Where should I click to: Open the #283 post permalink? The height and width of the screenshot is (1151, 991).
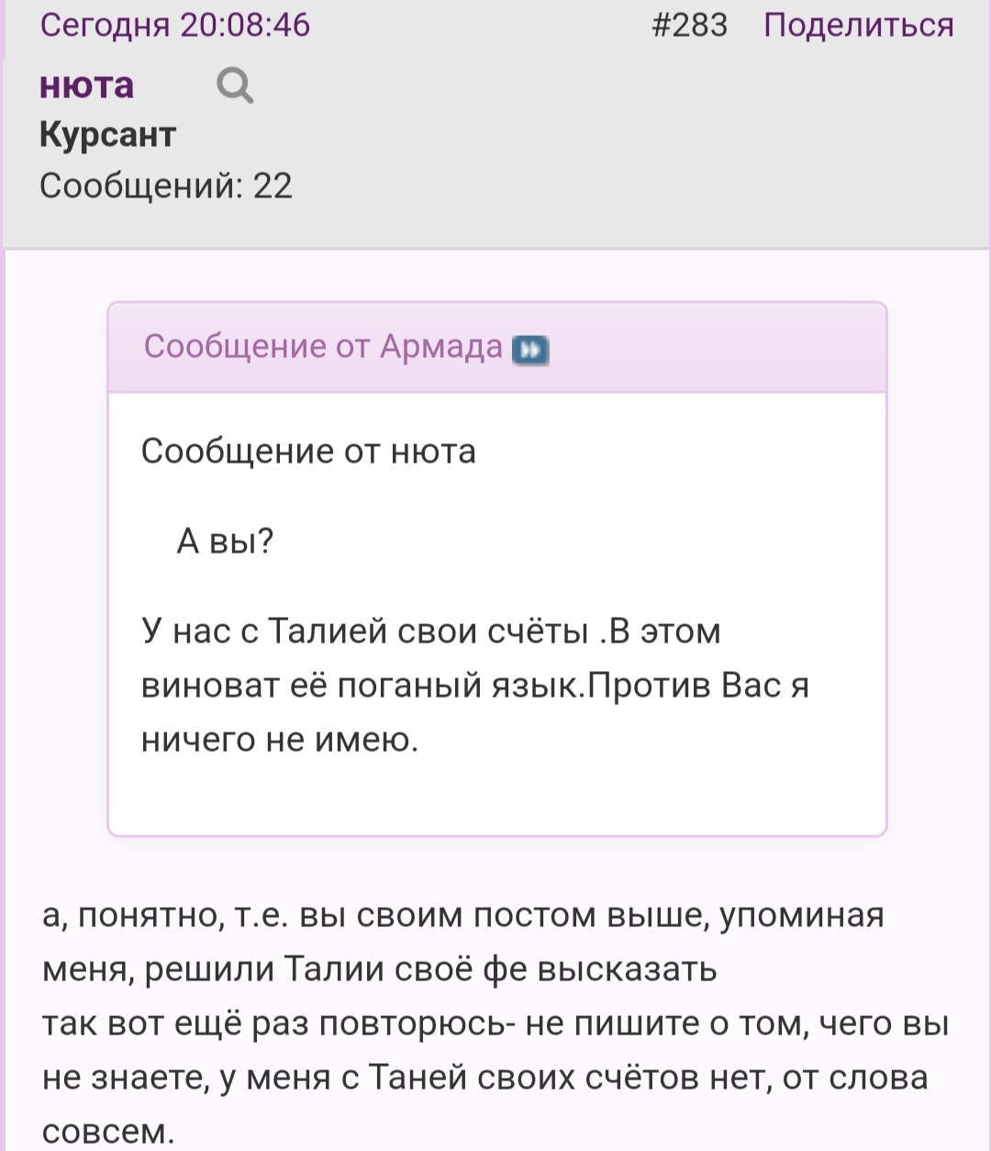pyautogui.click(x=689, y=25)
